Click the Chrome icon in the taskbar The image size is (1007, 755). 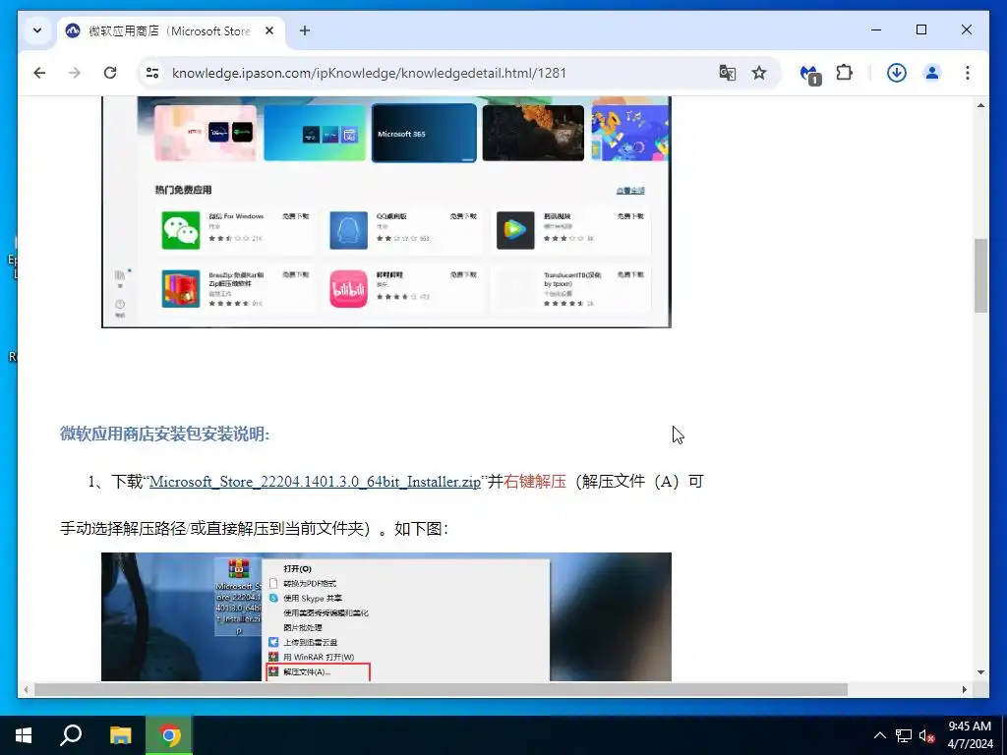pyautogui.click(x=169, y=735)
